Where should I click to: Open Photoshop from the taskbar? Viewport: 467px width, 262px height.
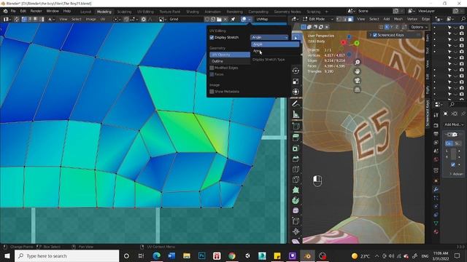[201, 255]
